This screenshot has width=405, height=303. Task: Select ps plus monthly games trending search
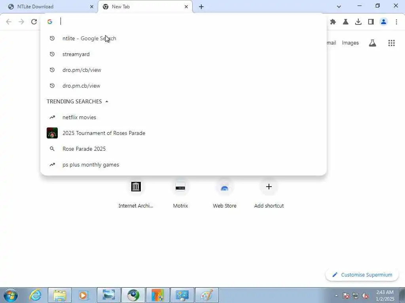(184, 165)
